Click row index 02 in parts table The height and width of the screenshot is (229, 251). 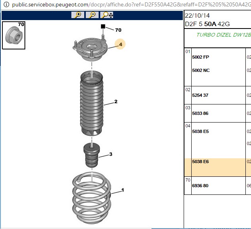(188, 90)
